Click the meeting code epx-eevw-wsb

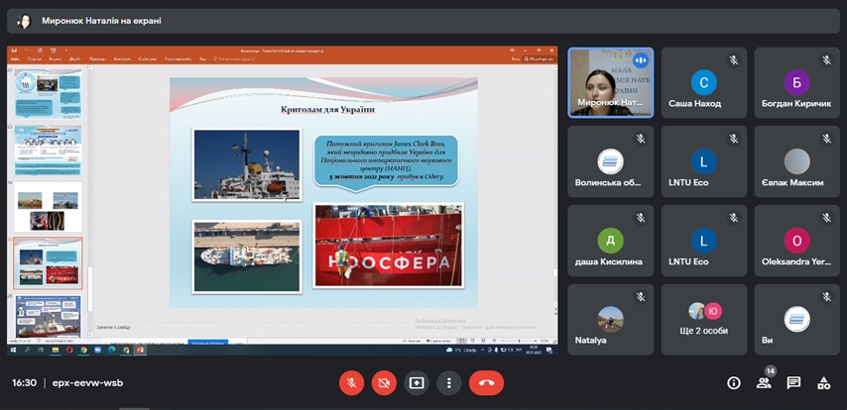pyautogui.click(x=87, y=383)
